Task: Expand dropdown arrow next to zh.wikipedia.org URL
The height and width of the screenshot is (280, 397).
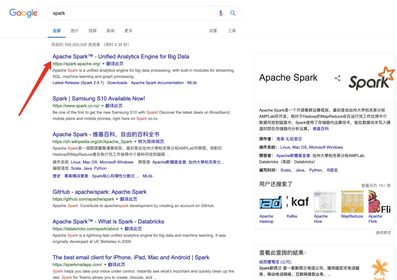Action: 135,142
